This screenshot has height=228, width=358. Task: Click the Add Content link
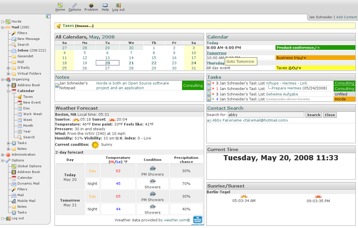346,17
